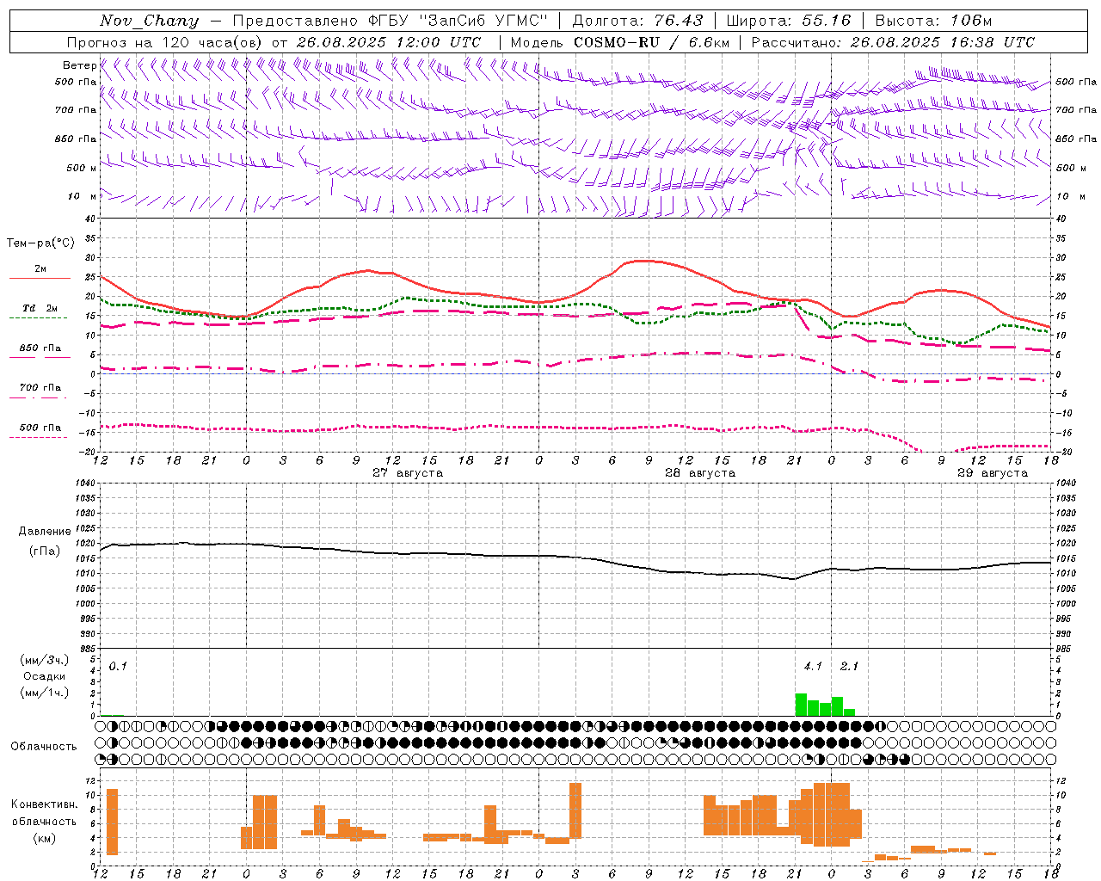Click the tallest green precipitation bar
Screen dimensions: 1101x881
tap(801, 705)
